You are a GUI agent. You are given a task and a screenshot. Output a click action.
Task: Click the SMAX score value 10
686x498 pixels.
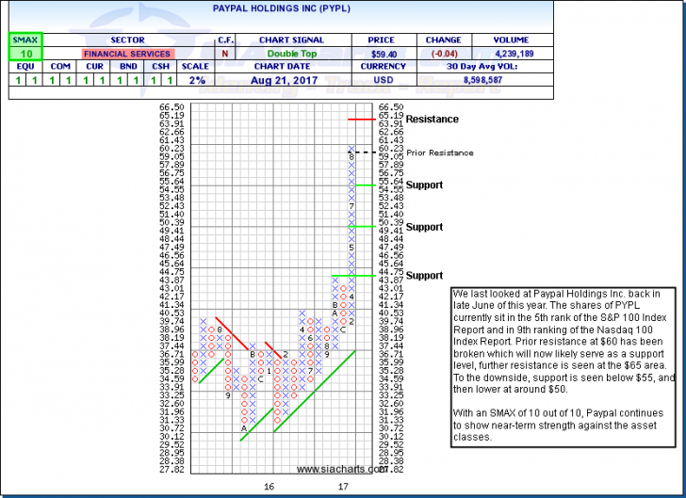pyautogui.click(x=22, y=55)
